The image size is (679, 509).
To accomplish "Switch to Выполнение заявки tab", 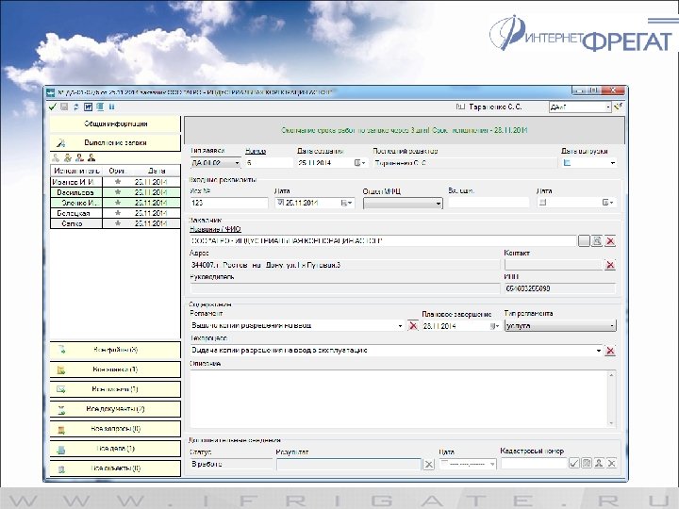I will point(114,141).
